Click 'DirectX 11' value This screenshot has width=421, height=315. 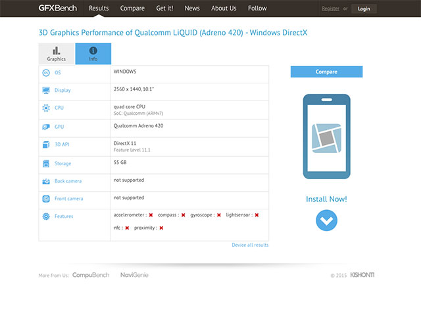coord(125,143)
